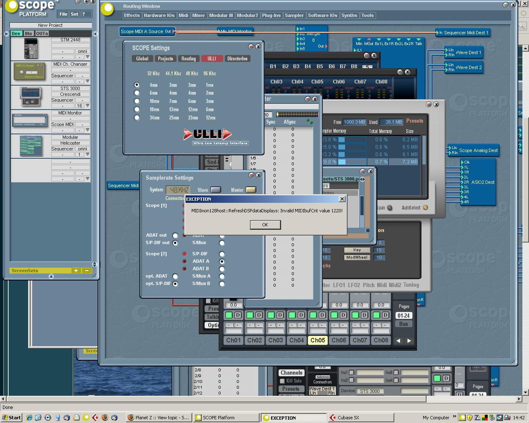Click the Slave samplerate indicator button
This screenshot has width=529, height=423.
coord(216,190)
